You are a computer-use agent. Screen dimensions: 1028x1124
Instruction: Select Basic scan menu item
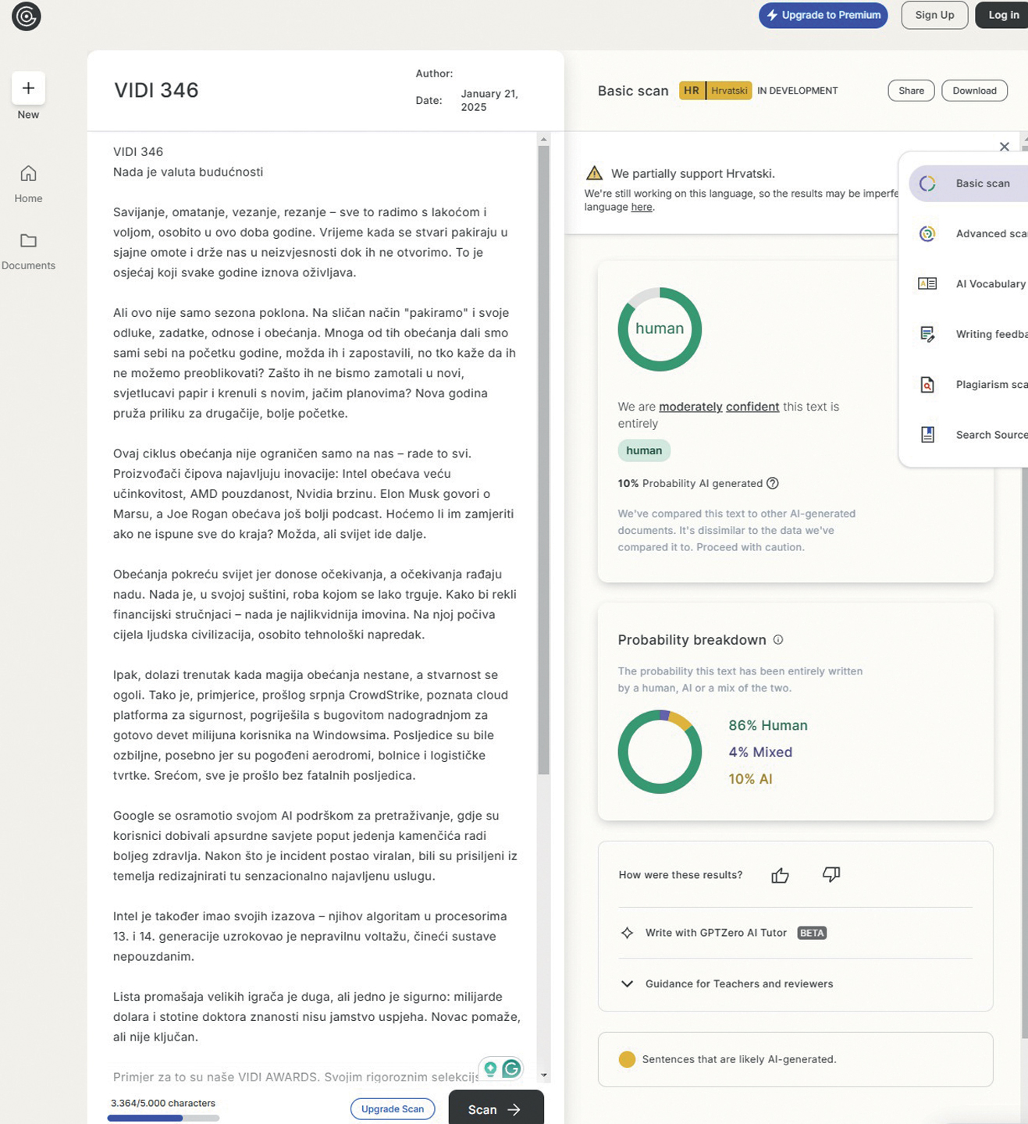(969, 183)
